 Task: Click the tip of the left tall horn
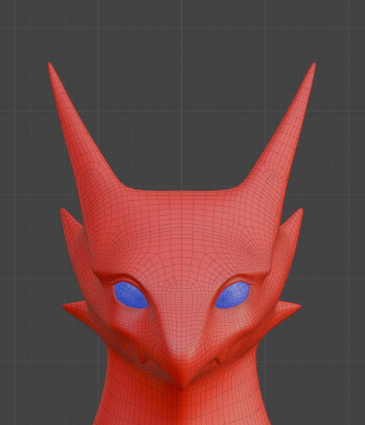click(x=50, y=65)
